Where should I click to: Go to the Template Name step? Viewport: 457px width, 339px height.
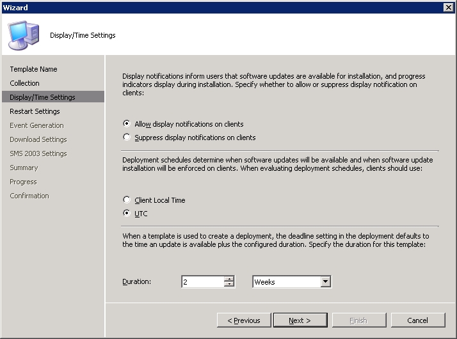click(33, 69)
